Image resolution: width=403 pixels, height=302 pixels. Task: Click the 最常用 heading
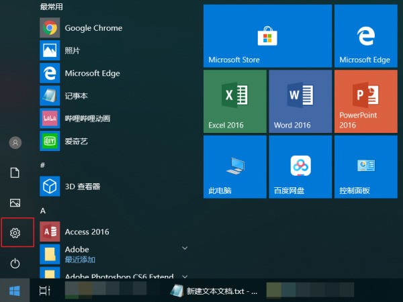point(52,7)
